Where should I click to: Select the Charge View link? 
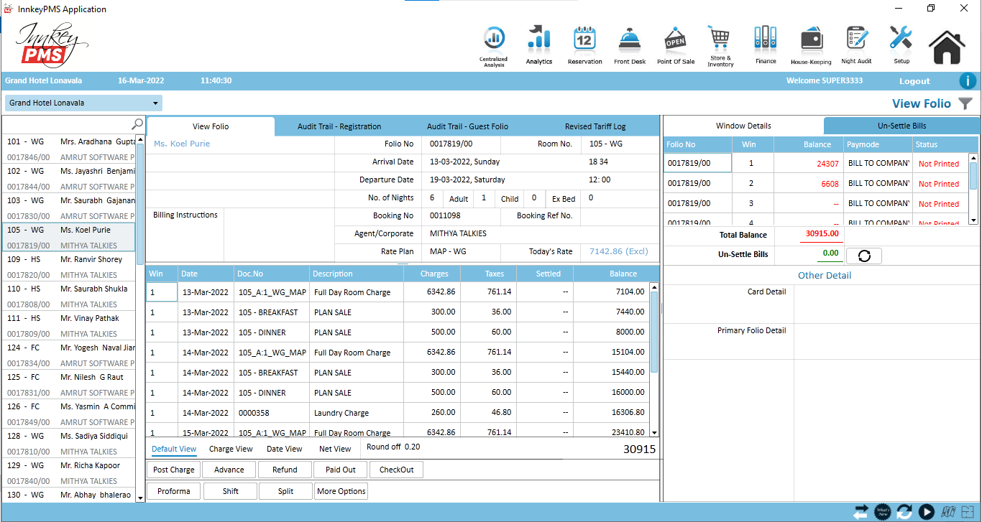click(x=231, y=449)
